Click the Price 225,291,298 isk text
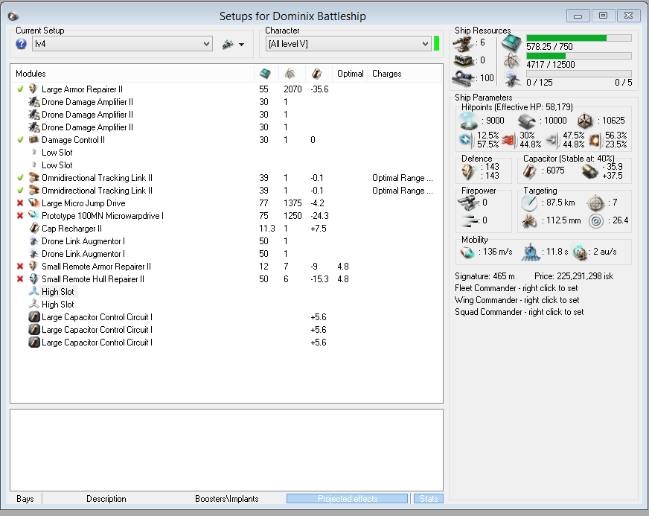Viewport: 649px width, 516px height. coord(574,276)
